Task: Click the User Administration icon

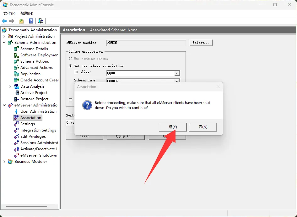Action: tap(16, 111)
